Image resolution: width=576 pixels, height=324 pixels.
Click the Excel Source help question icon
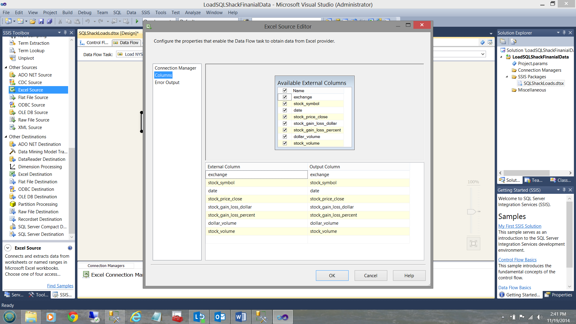point(70,248)
